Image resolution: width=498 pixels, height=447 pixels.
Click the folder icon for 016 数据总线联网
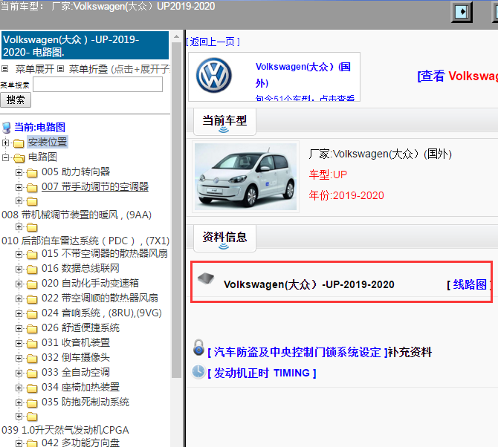32,270
